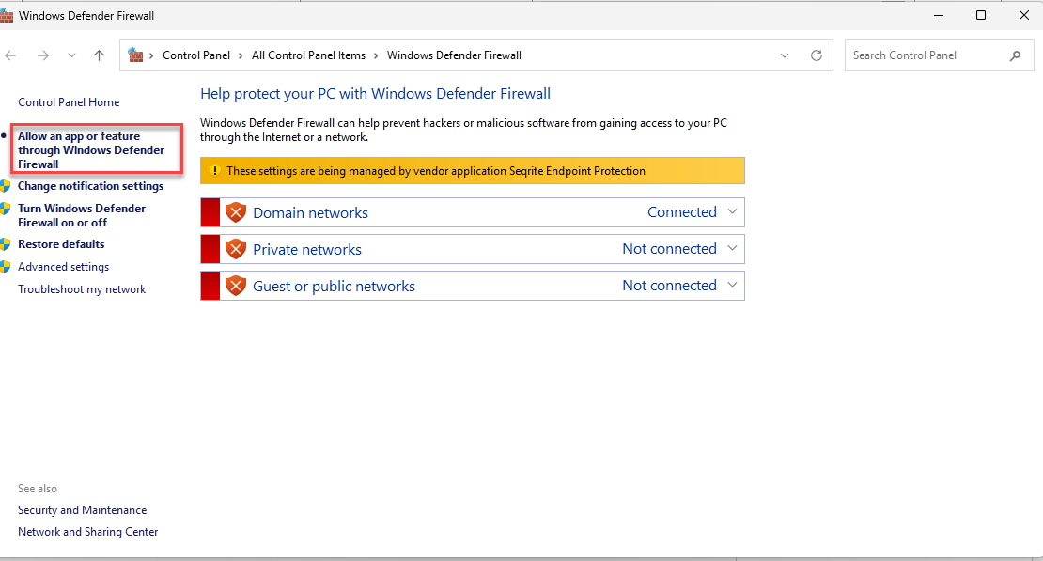
Task: Open Advanced settings
Action: pyautogui.click(x=63, y=266)
